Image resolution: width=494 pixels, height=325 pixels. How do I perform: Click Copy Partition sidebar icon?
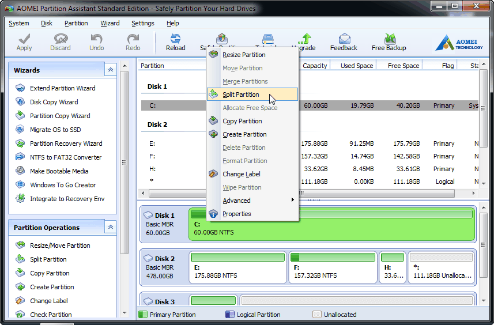click(x=20, y=273)
